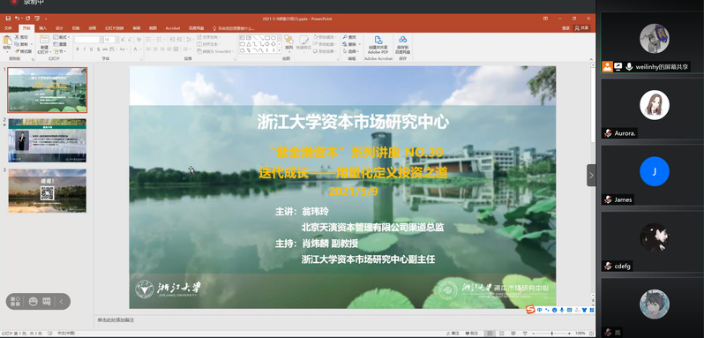Image resolution: width=704 pixels, height=338 pixels.
Task: Switch to the Insert (插入) tab
Action: pyautogui.click(x=42, y=28)
